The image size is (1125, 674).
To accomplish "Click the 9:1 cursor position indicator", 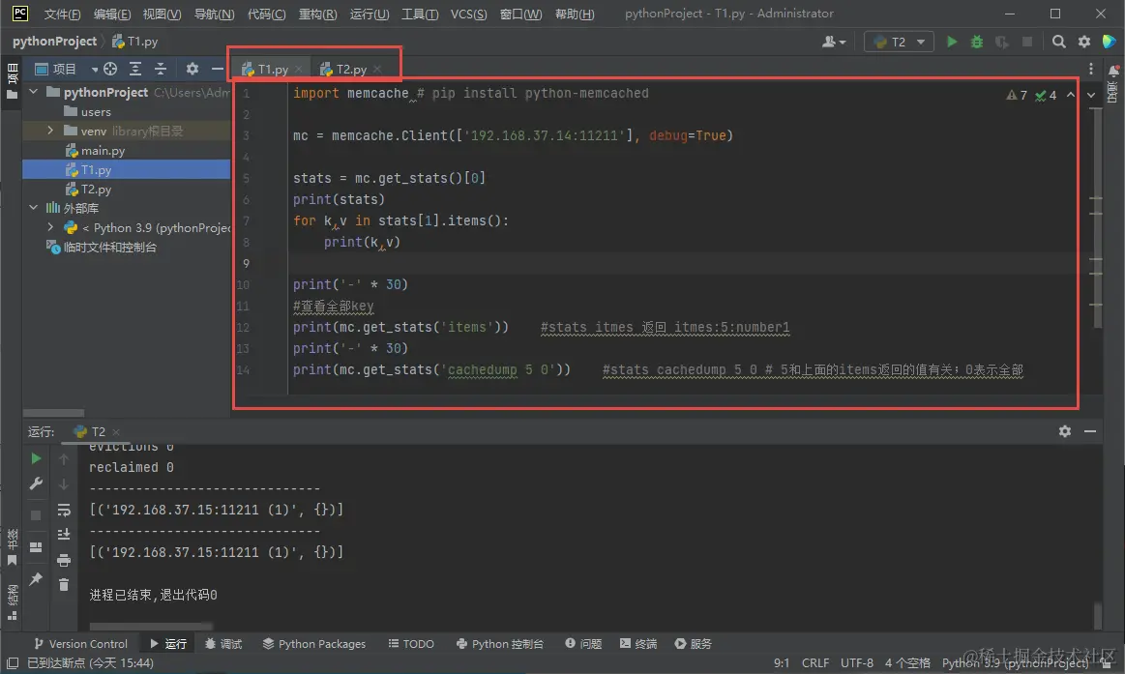I will click(782, 663).
